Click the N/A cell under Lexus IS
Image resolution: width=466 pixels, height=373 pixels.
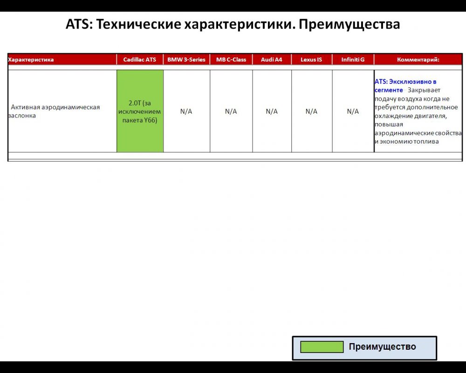pos(311,111)
